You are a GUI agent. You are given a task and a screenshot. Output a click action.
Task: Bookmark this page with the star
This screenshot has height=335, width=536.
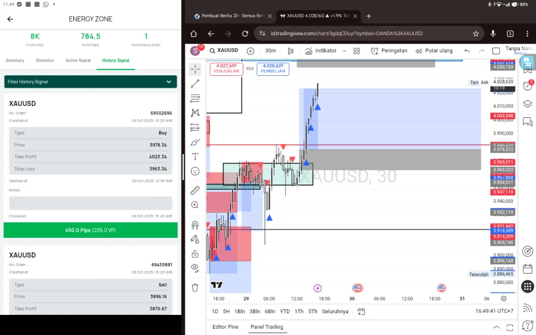476,33
